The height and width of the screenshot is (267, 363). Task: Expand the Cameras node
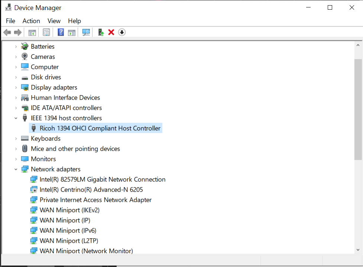[x=16, y=57]
